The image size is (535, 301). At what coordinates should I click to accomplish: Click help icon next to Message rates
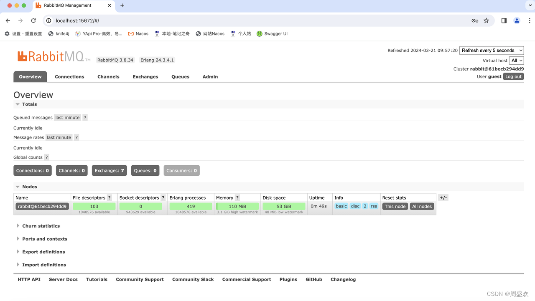[76, 137]
